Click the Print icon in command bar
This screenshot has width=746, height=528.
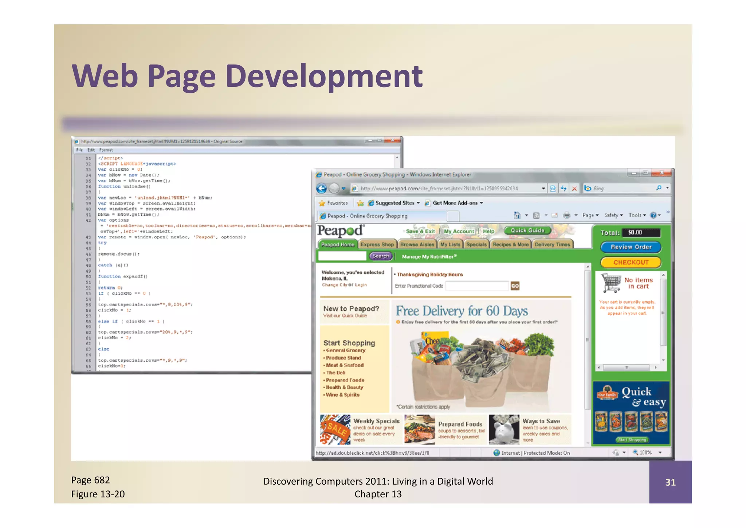coord(566,215)
